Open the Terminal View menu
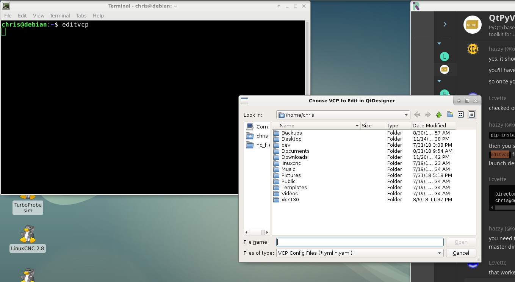 [x=39, y=16]
